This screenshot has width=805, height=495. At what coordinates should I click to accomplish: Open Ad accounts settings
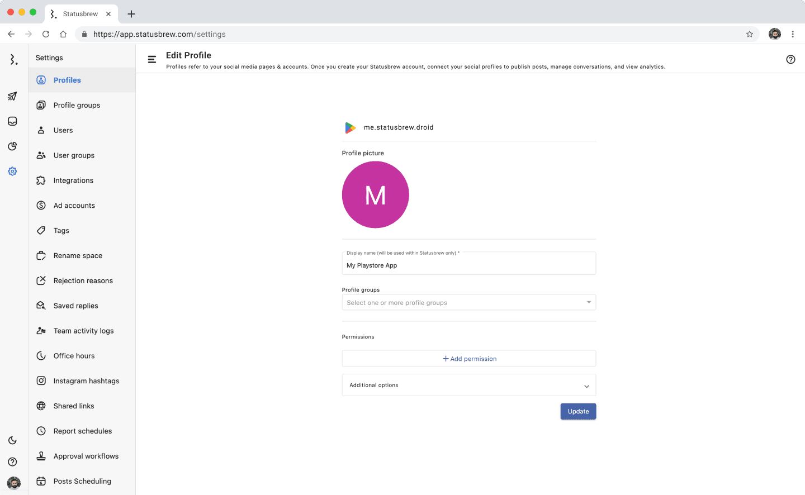pyautogui.click(x=82, y=206)
